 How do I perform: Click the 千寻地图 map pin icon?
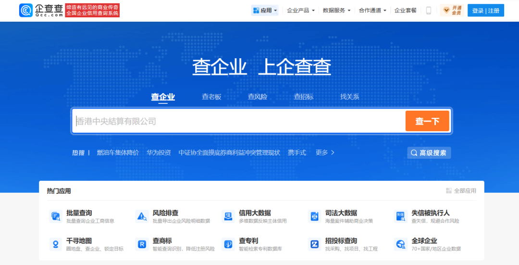point(56,244)
